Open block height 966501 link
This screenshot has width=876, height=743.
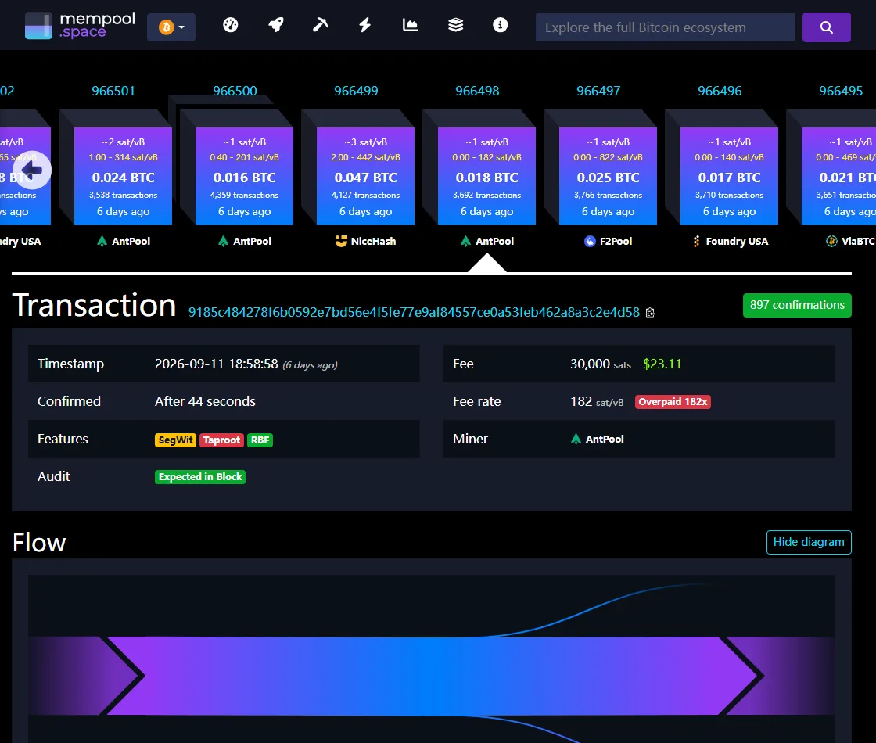coord(113,91)
